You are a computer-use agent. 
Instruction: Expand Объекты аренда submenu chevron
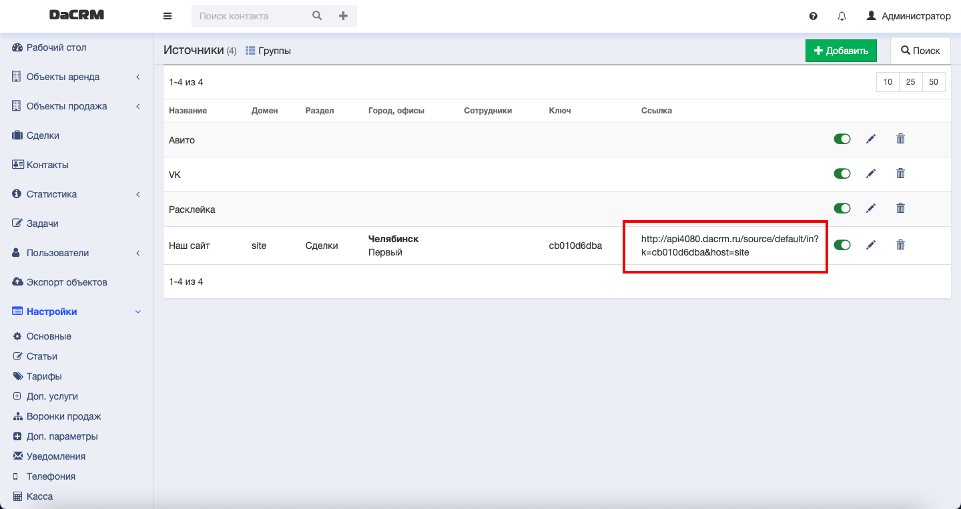point(138,77)
